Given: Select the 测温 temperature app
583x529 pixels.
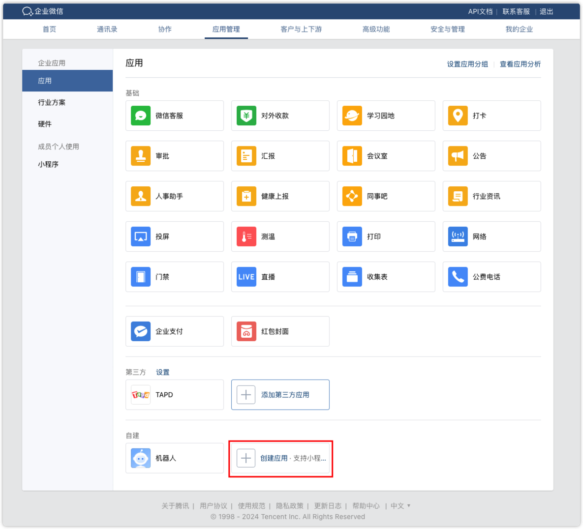Looking at the screenshot, I should 280,236.
